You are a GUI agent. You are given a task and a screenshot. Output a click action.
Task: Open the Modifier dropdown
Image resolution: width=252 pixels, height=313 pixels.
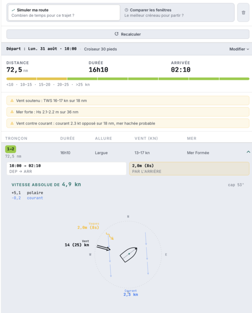point(239,49)
